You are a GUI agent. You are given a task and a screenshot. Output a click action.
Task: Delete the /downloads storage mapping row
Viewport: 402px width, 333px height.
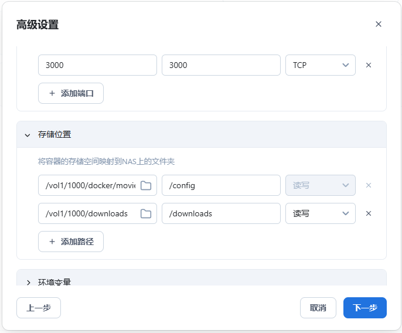(369, 213)
